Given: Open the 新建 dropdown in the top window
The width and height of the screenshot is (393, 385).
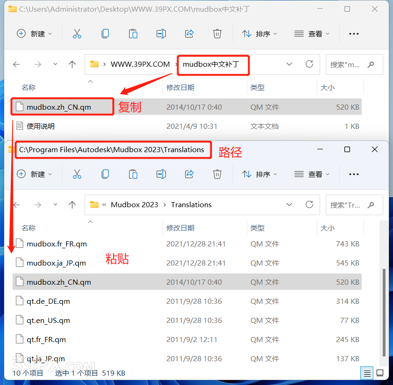Looking at the screenshot, I should (x=35, y=34).
